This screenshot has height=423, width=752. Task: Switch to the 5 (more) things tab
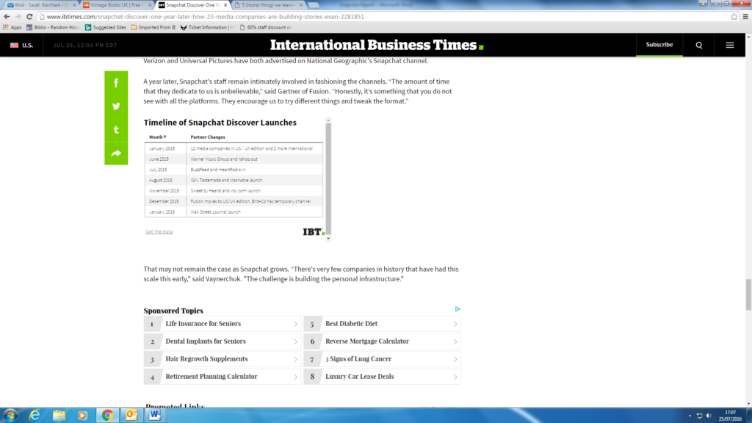(268, 5)
